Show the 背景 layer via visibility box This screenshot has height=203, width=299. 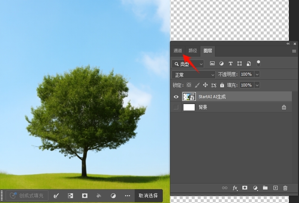click(176, 107)
